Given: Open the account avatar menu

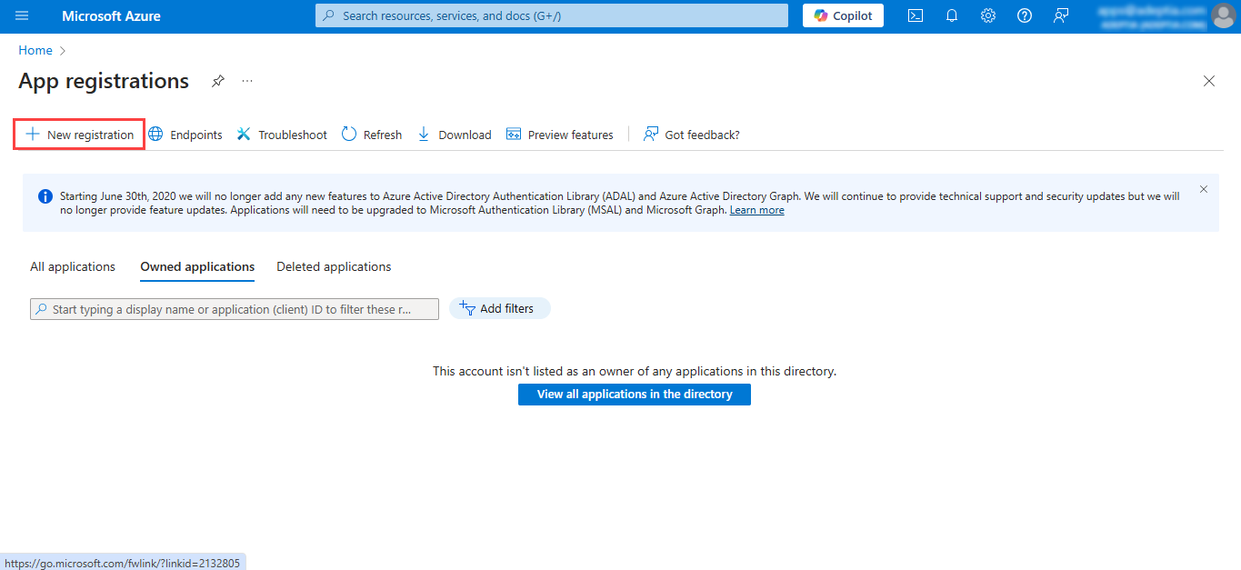Looking at the screenshot, I should click(1223, 15).
